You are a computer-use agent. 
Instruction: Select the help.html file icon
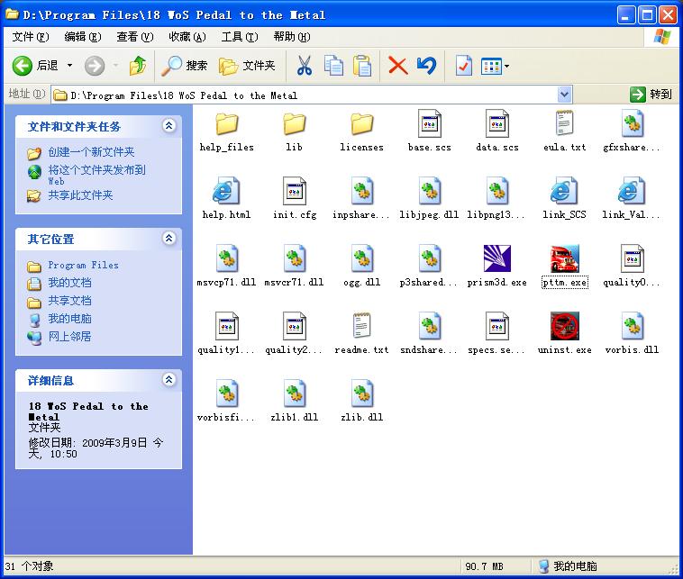[226, 192]
